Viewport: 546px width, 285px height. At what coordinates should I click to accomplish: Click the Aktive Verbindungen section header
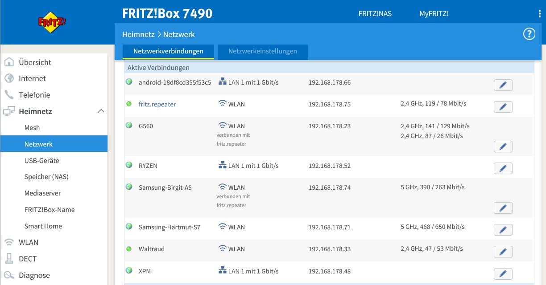click(x=329, y=68)
